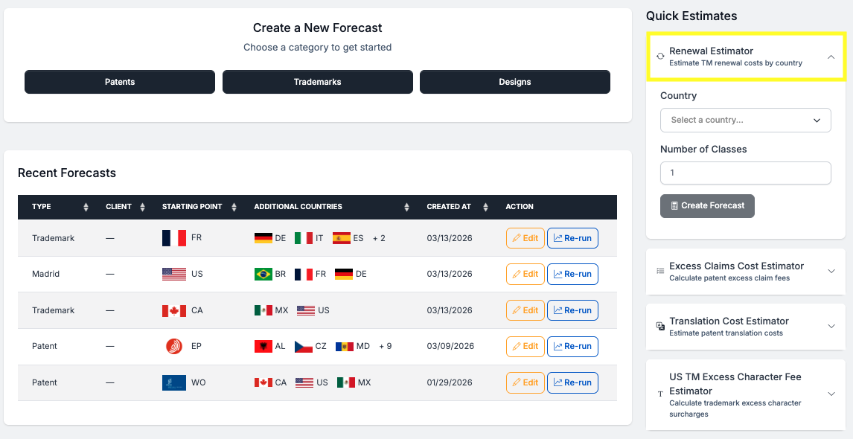Sort table by Starting Point column
This screenshot has height=439, width=853.
pyautogui.click(x=234, y=207)
